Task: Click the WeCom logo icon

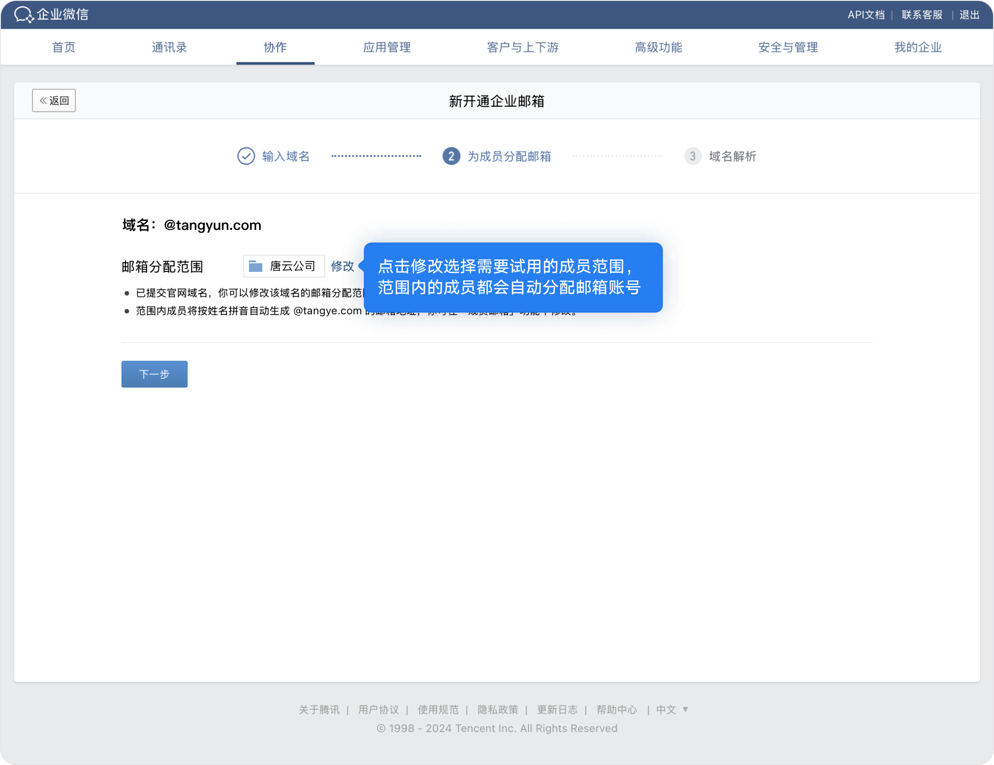Action: 24,14
